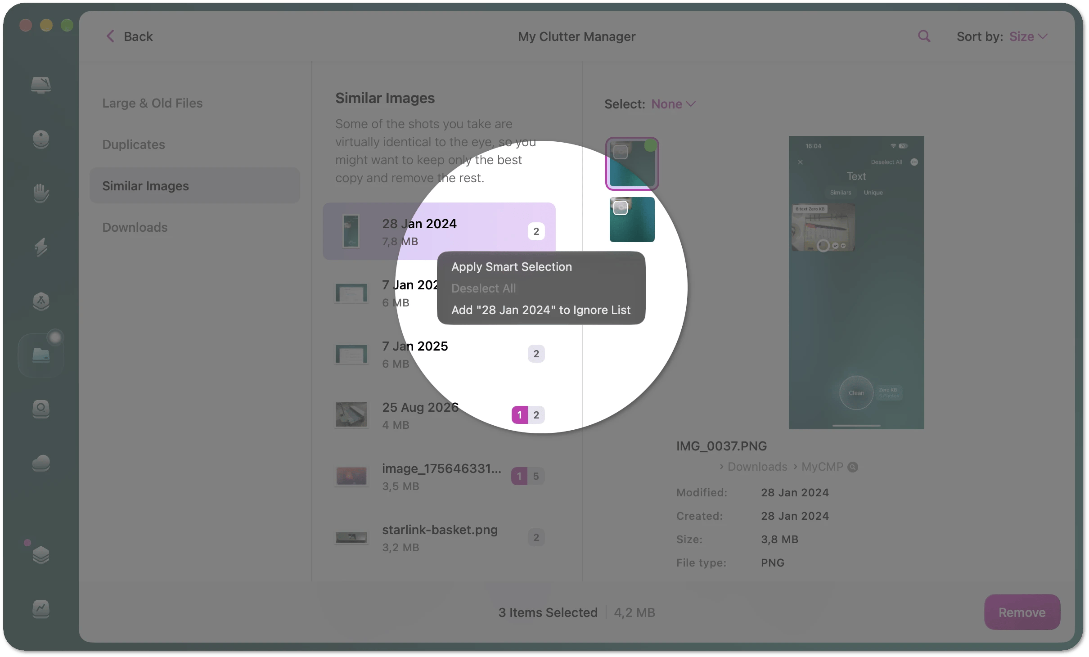Image resolution: width=1089 pixels, height=657 pixels.
Task: Tick the checkbox on second teal thumbnail
Action: pyautogui.click(x=621, y=208)
